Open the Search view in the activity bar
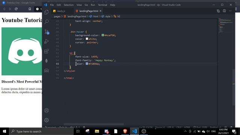Screen dimensions: 240x135 [x=46, y=22]
